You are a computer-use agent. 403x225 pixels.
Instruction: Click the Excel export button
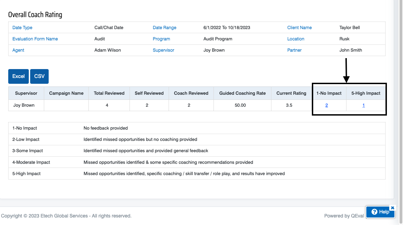[19, 76]
